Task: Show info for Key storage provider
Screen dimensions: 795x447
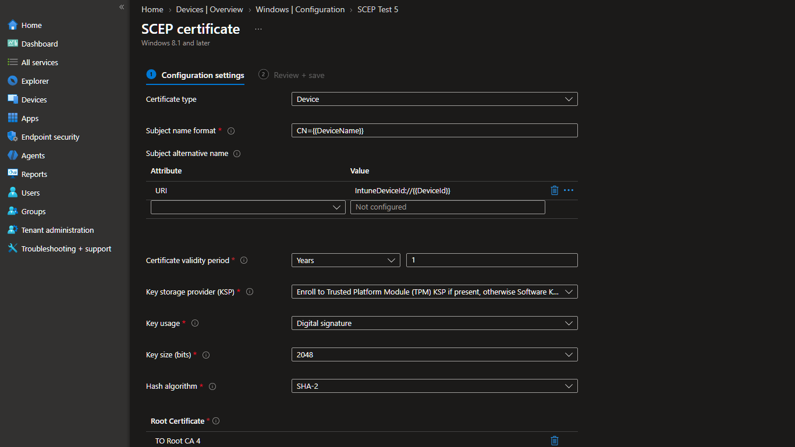Action: [250, 292]
